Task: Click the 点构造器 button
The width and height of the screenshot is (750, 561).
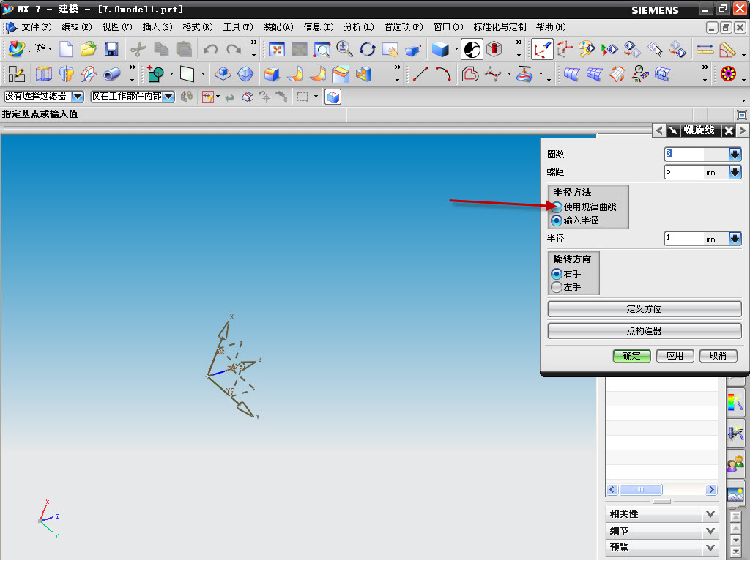Action: click(645, 331)
